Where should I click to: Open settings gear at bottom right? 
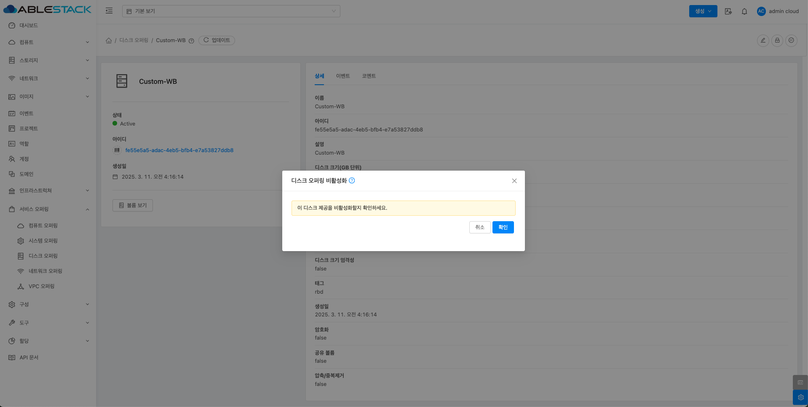(800, 397)
